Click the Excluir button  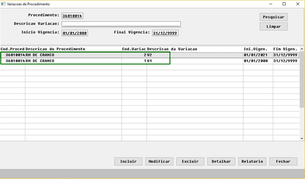click(x=190, y=161)
